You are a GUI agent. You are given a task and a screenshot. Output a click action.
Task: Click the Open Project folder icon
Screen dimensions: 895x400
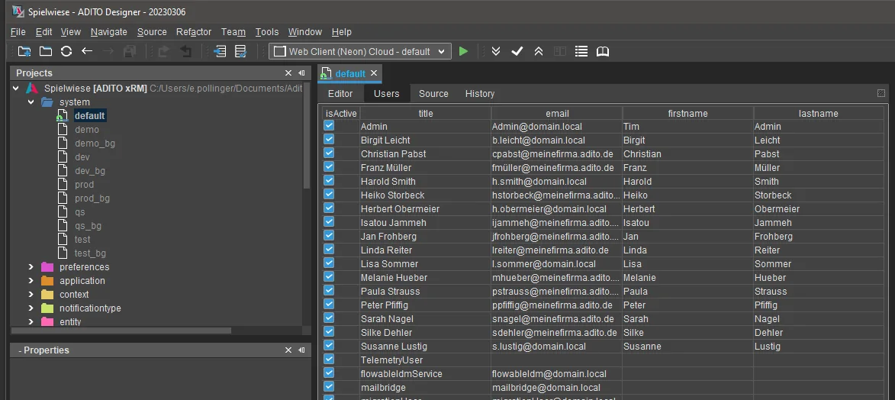tap(46, 51)
